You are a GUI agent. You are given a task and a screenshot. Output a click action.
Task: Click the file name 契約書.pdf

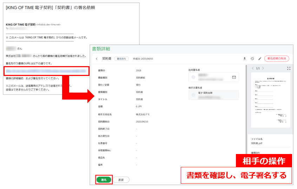(257, 143)
